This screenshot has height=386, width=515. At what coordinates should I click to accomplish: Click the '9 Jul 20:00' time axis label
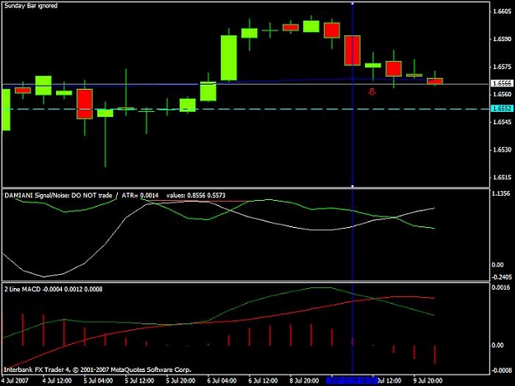click(x=428, y=381)
